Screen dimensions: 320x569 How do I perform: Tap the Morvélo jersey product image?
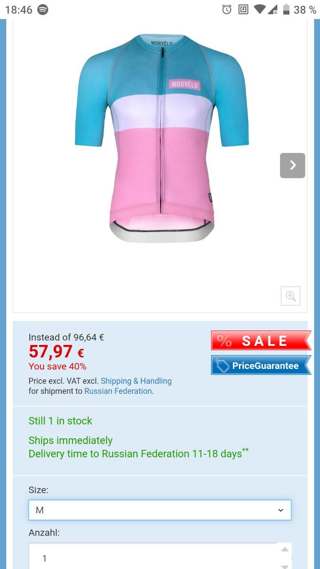pos(162,138)
